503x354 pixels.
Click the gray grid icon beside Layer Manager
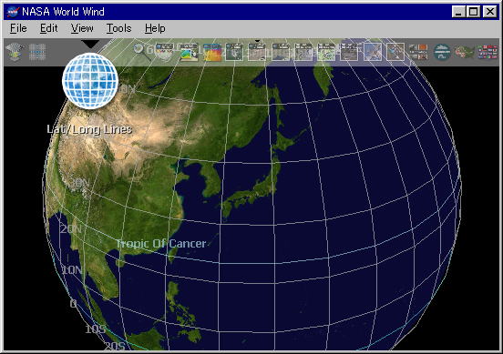[x=37, y=52]
